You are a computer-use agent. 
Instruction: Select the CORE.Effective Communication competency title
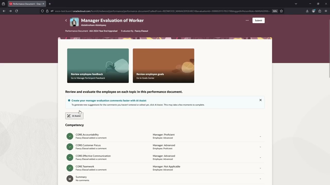coord(93,156)
